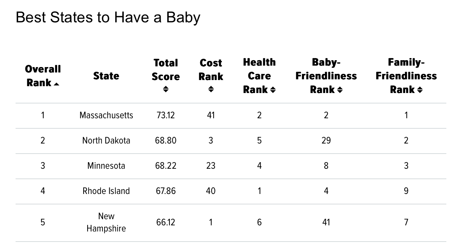
Task: Sort by Family-Friendliness Rank arrows
Action: coord(420,90)
